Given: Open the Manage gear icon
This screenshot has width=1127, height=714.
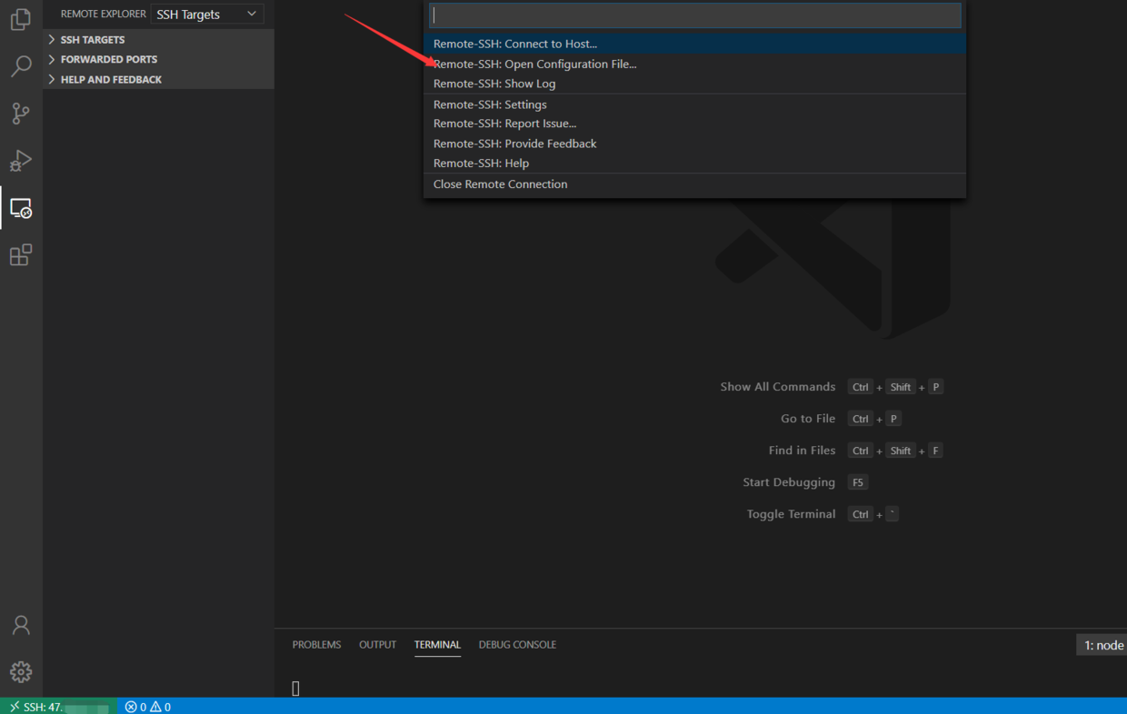Looking at the screenshot, I should click(x=21, y=672).
